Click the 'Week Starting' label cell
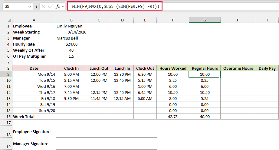 click(34, 32)
